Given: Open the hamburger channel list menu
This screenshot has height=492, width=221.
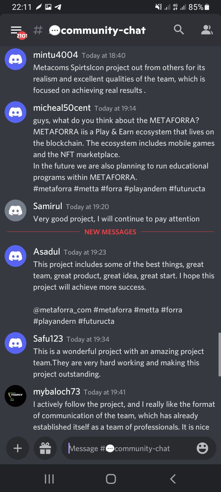Looking at the screenshot, I should point(17,30).
